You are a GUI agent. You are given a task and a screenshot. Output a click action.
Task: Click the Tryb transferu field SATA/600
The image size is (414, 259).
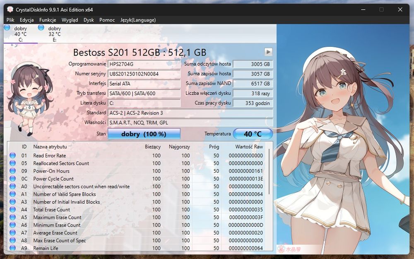pyautogui.click(x=144, y=93)
